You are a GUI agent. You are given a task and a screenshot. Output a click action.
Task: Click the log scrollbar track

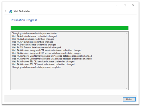(126, 61)
